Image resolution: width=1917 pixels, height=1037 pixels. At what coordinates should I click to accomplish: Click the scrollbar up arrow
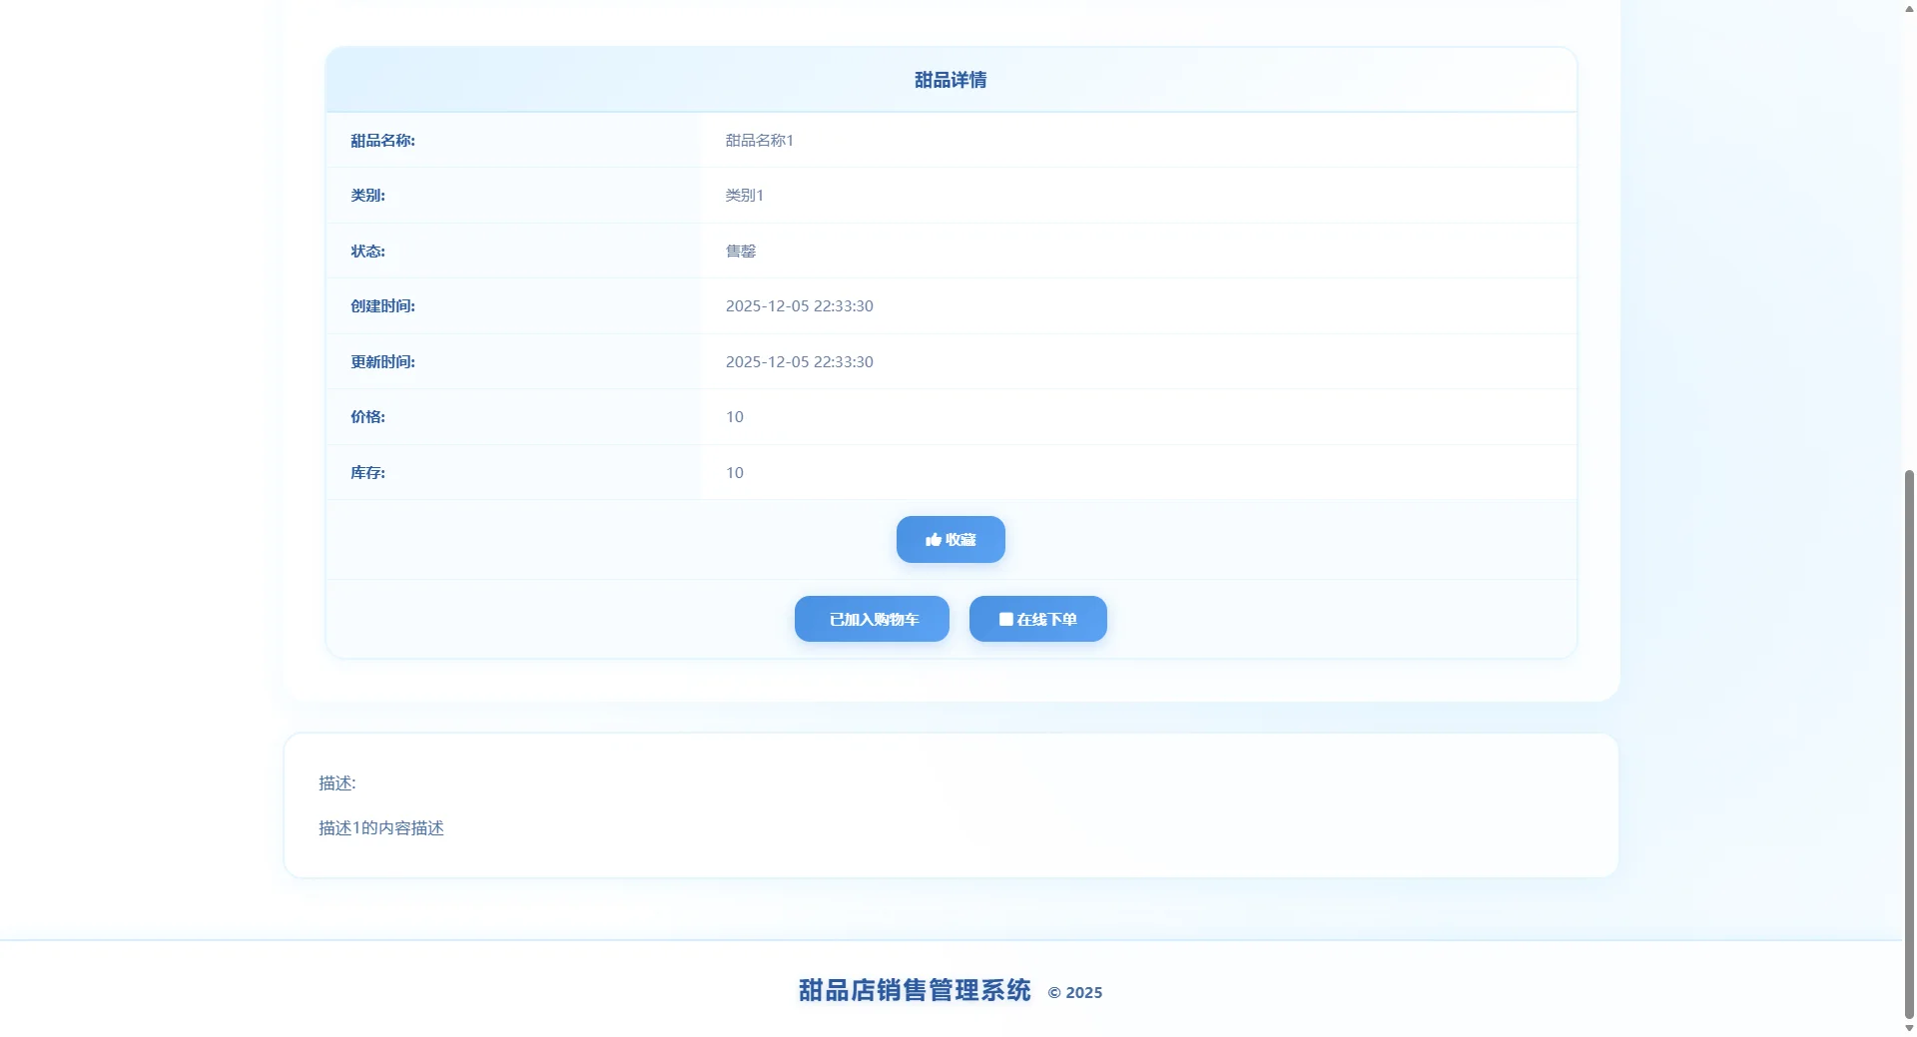pos(1906,8)
